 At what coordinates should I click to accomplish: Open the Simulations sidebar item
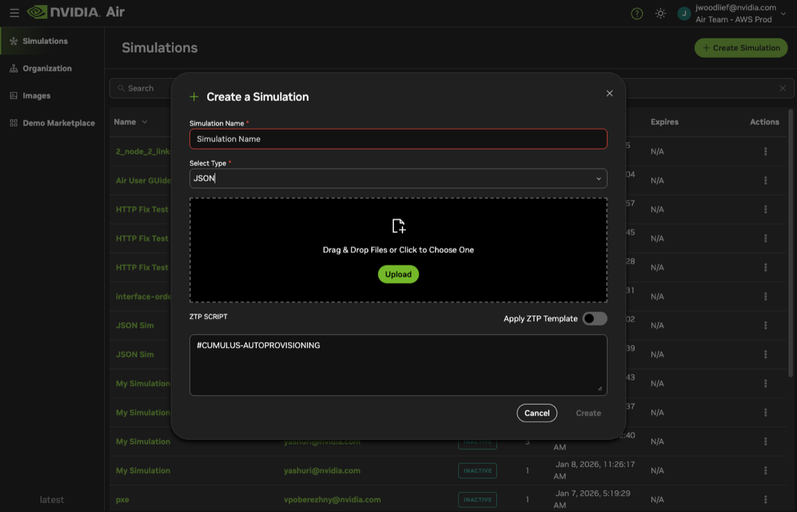[45, 41]
